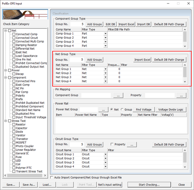Open Power Net Group browse button
Screen dimensions: 194x190
click(103, 110)
